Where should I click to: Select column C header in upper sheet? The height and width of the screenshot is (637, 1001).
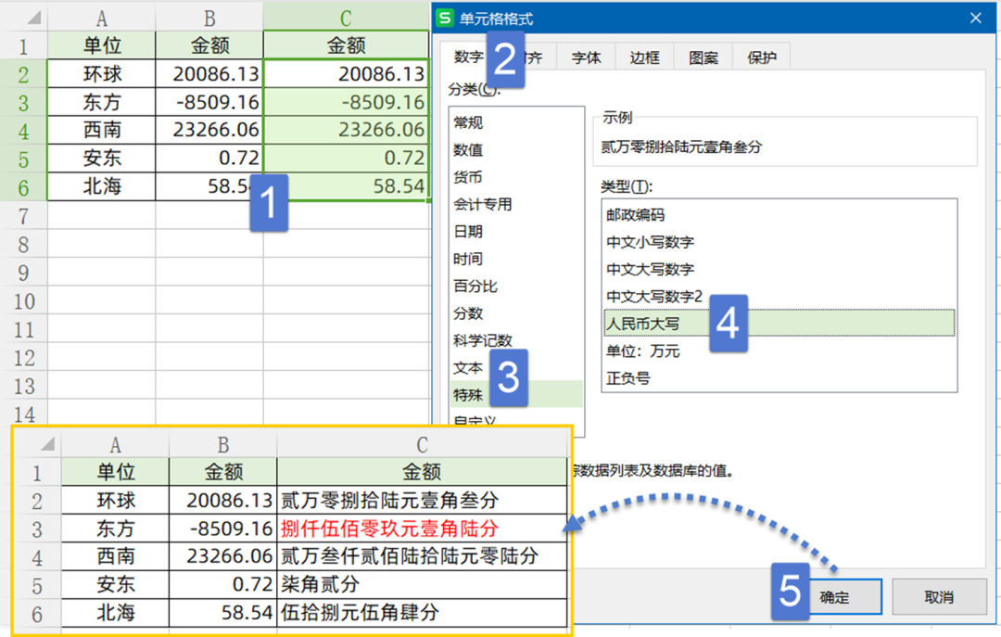pyautogui.click(x=346, y=18)
